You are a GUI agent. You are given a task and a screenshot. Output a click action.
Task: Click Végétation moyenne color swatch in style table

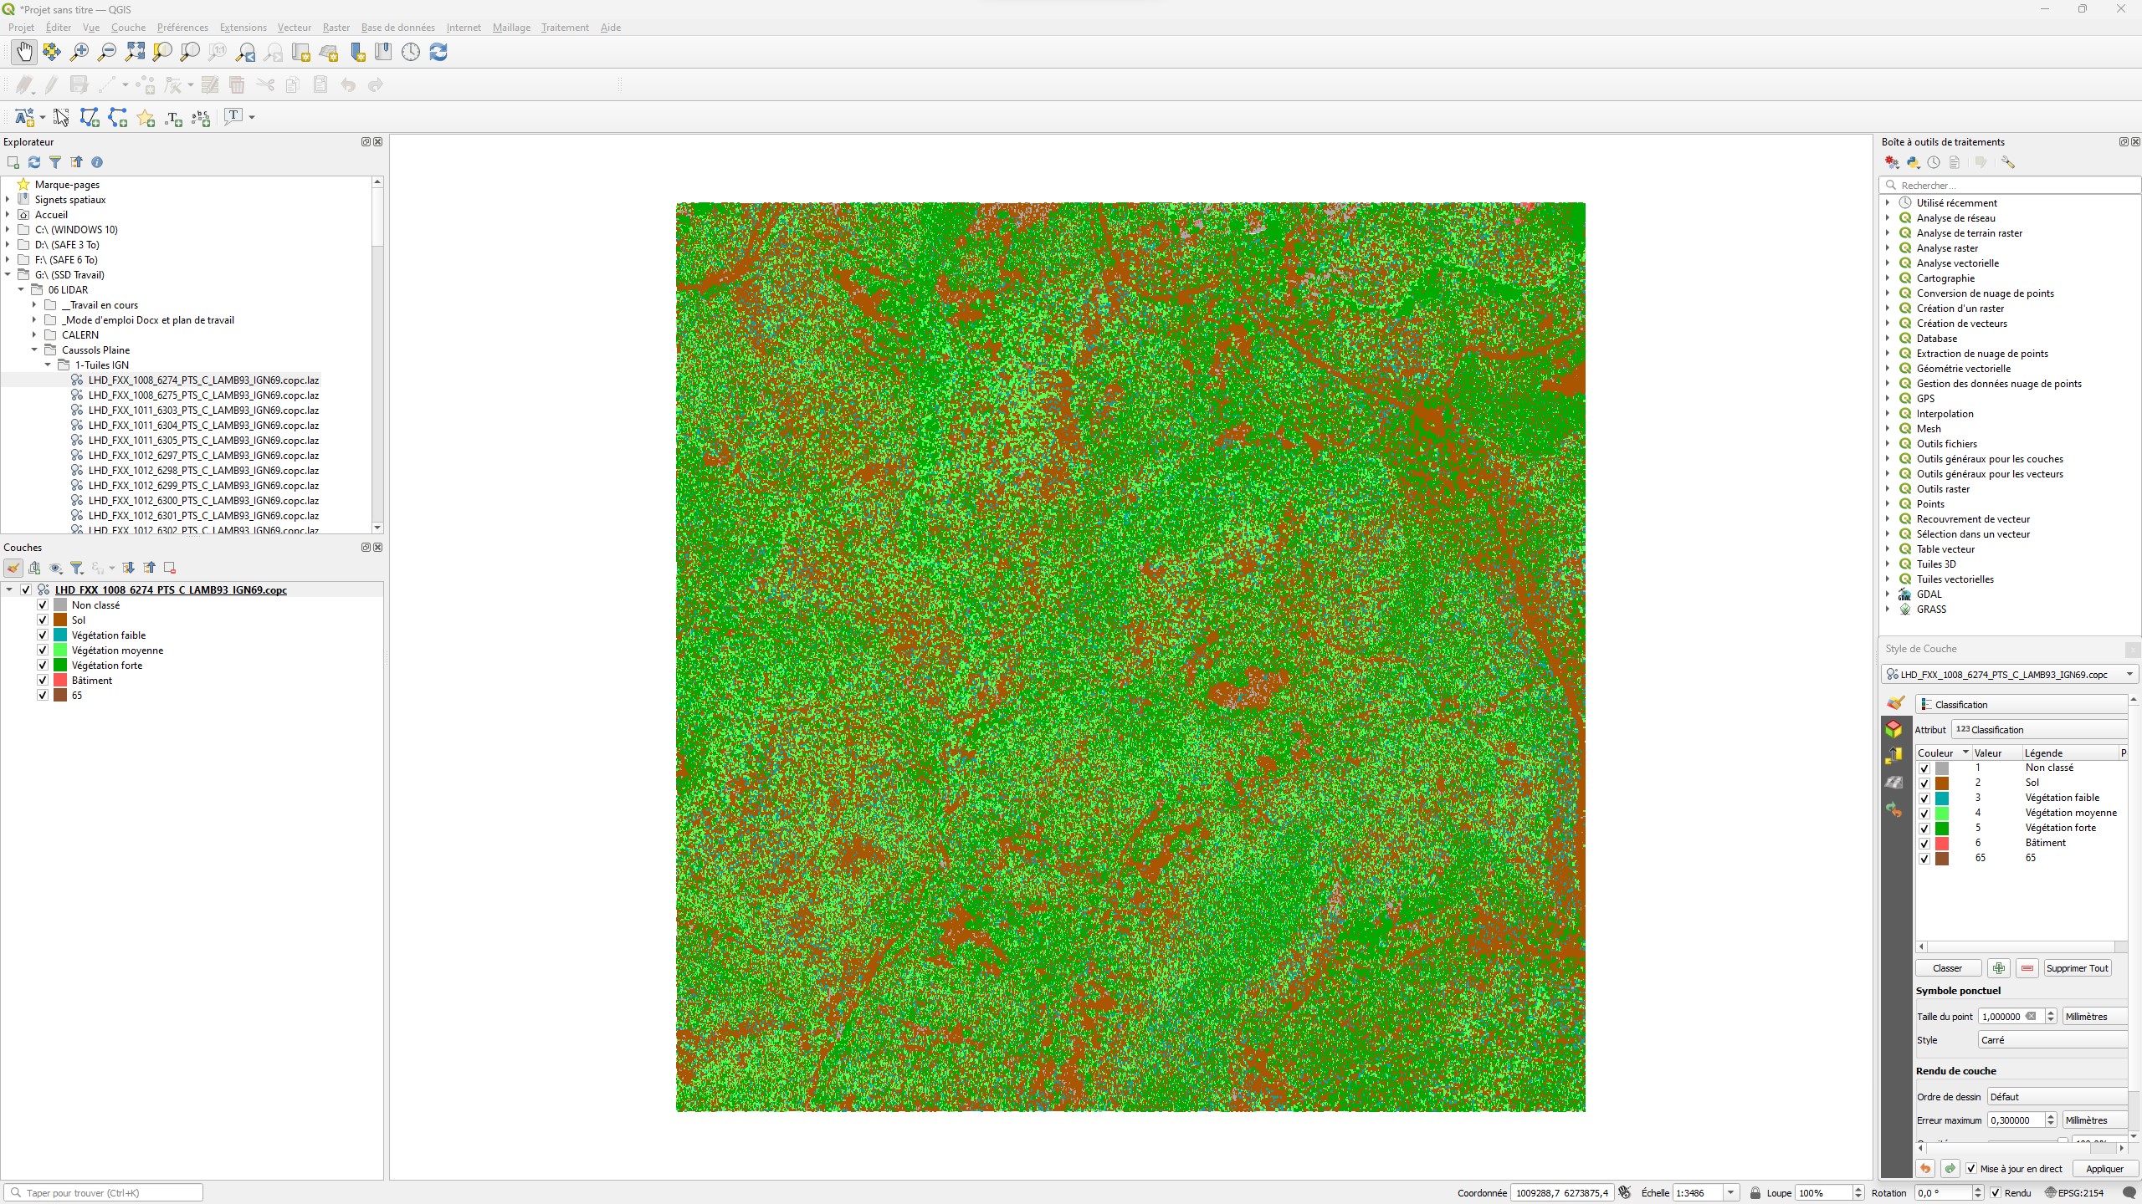coord(1942,813)
